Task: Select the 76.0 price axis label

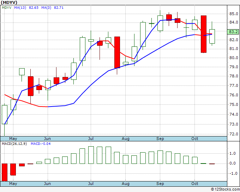Action: click(x=234, y=95)
